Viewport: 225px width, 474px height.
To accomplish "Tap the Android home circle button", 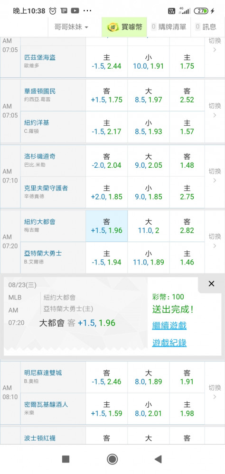I will [x=112, y=459].
